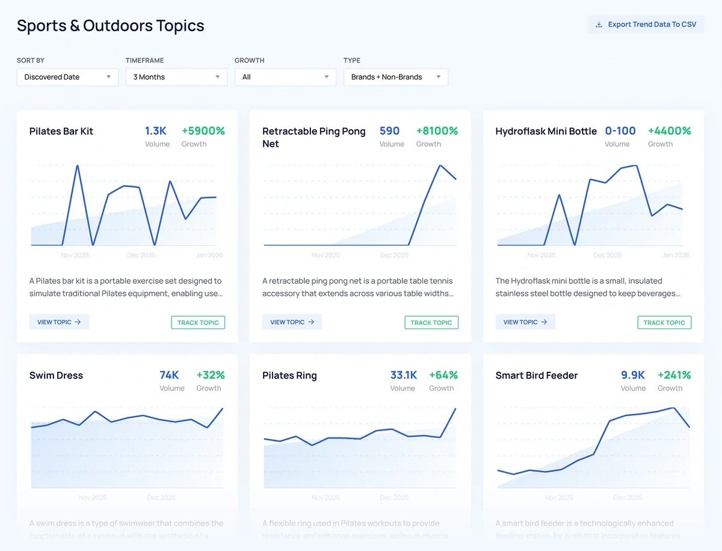Click the arrow icon in Pilates Bar Kit's View Topic

[x=78, y=322]
